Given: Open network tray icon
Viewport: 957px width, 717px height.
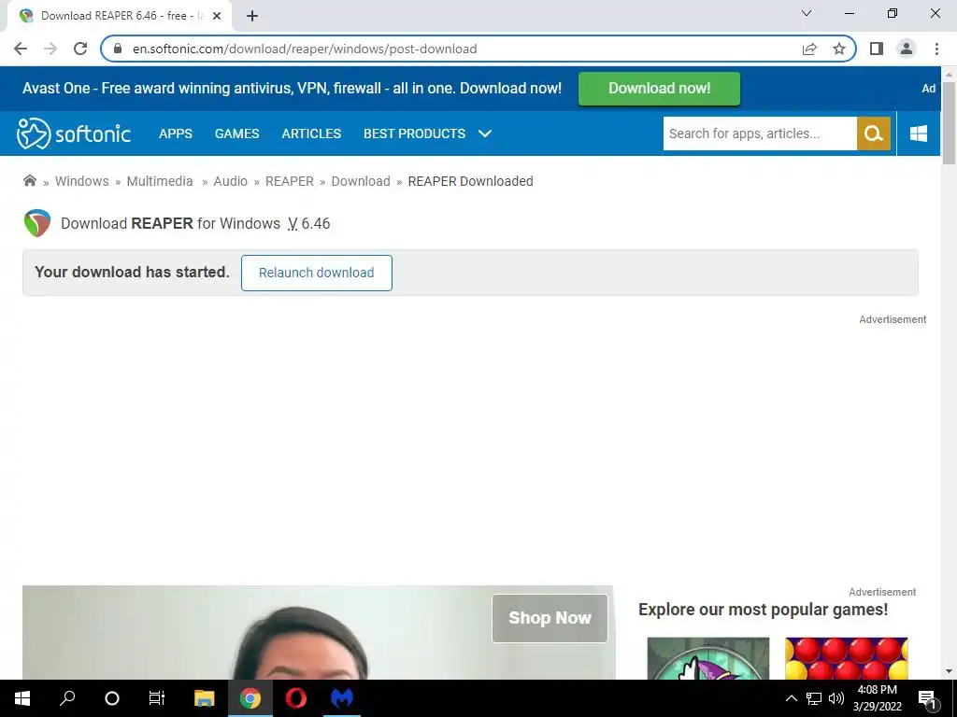Looking at the screenshot, I should pos(814,698).
